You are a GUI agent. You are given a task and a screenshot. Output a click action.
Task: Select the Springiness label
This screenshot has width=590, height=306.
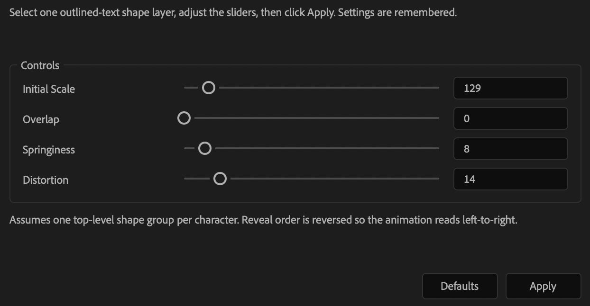tap(49, 150)
